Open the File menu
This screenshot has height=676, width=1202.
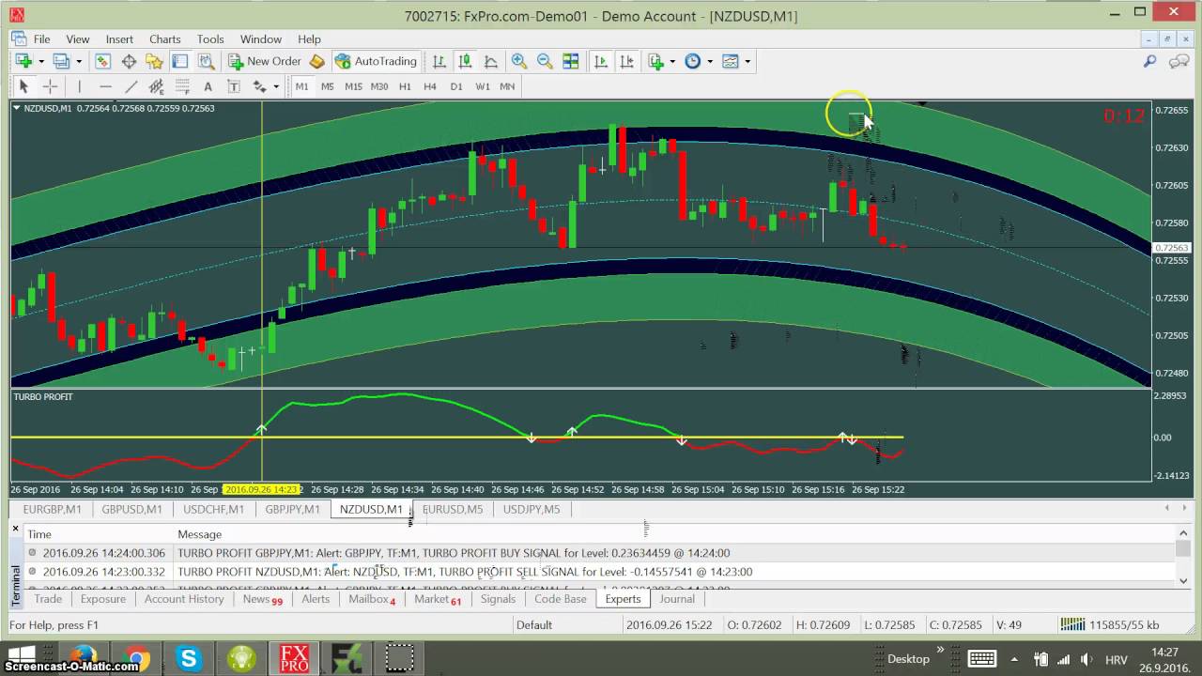click(x=41, y=39)
